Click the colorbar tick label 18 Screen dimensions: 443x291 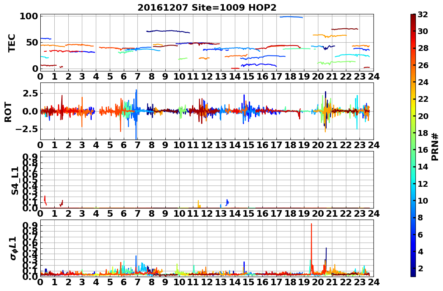pos(423,133)
